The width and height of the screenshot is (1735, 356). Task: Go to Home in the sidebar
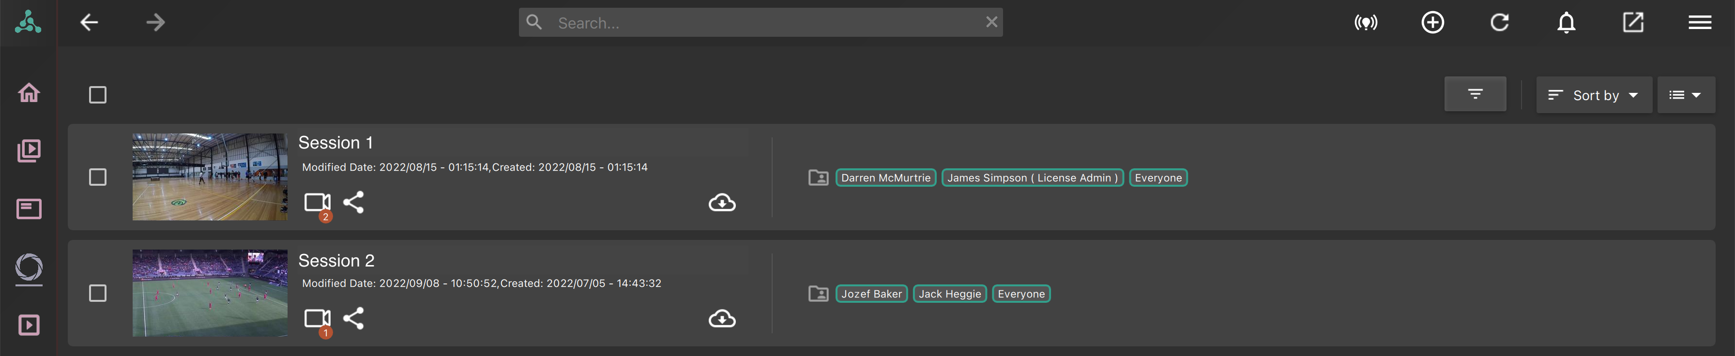click(29, 92)
